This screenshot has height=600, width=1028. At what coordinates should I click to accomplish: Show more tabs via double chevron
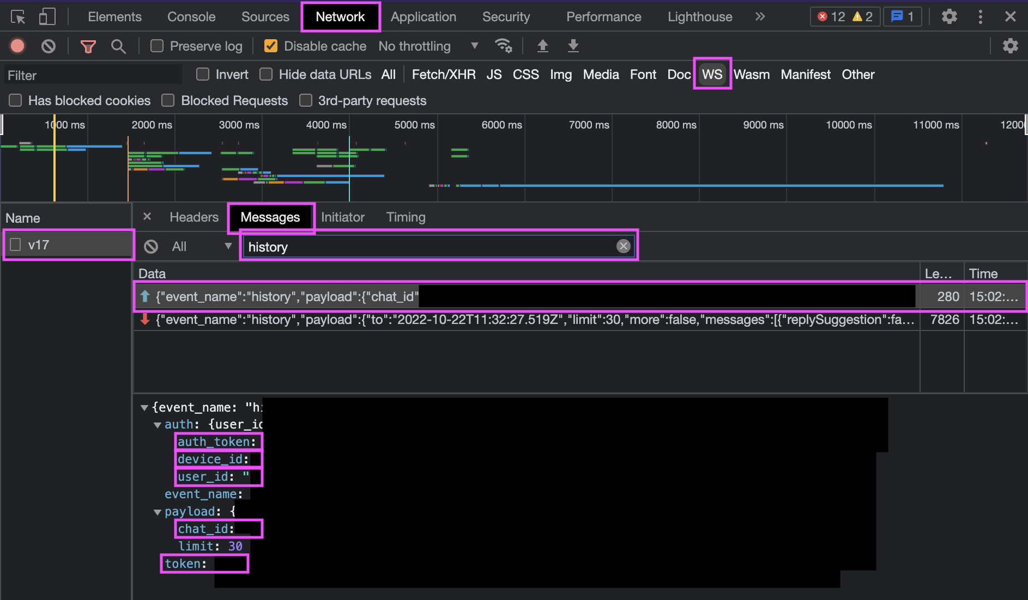pyautogui.click(x=760, y=17)
